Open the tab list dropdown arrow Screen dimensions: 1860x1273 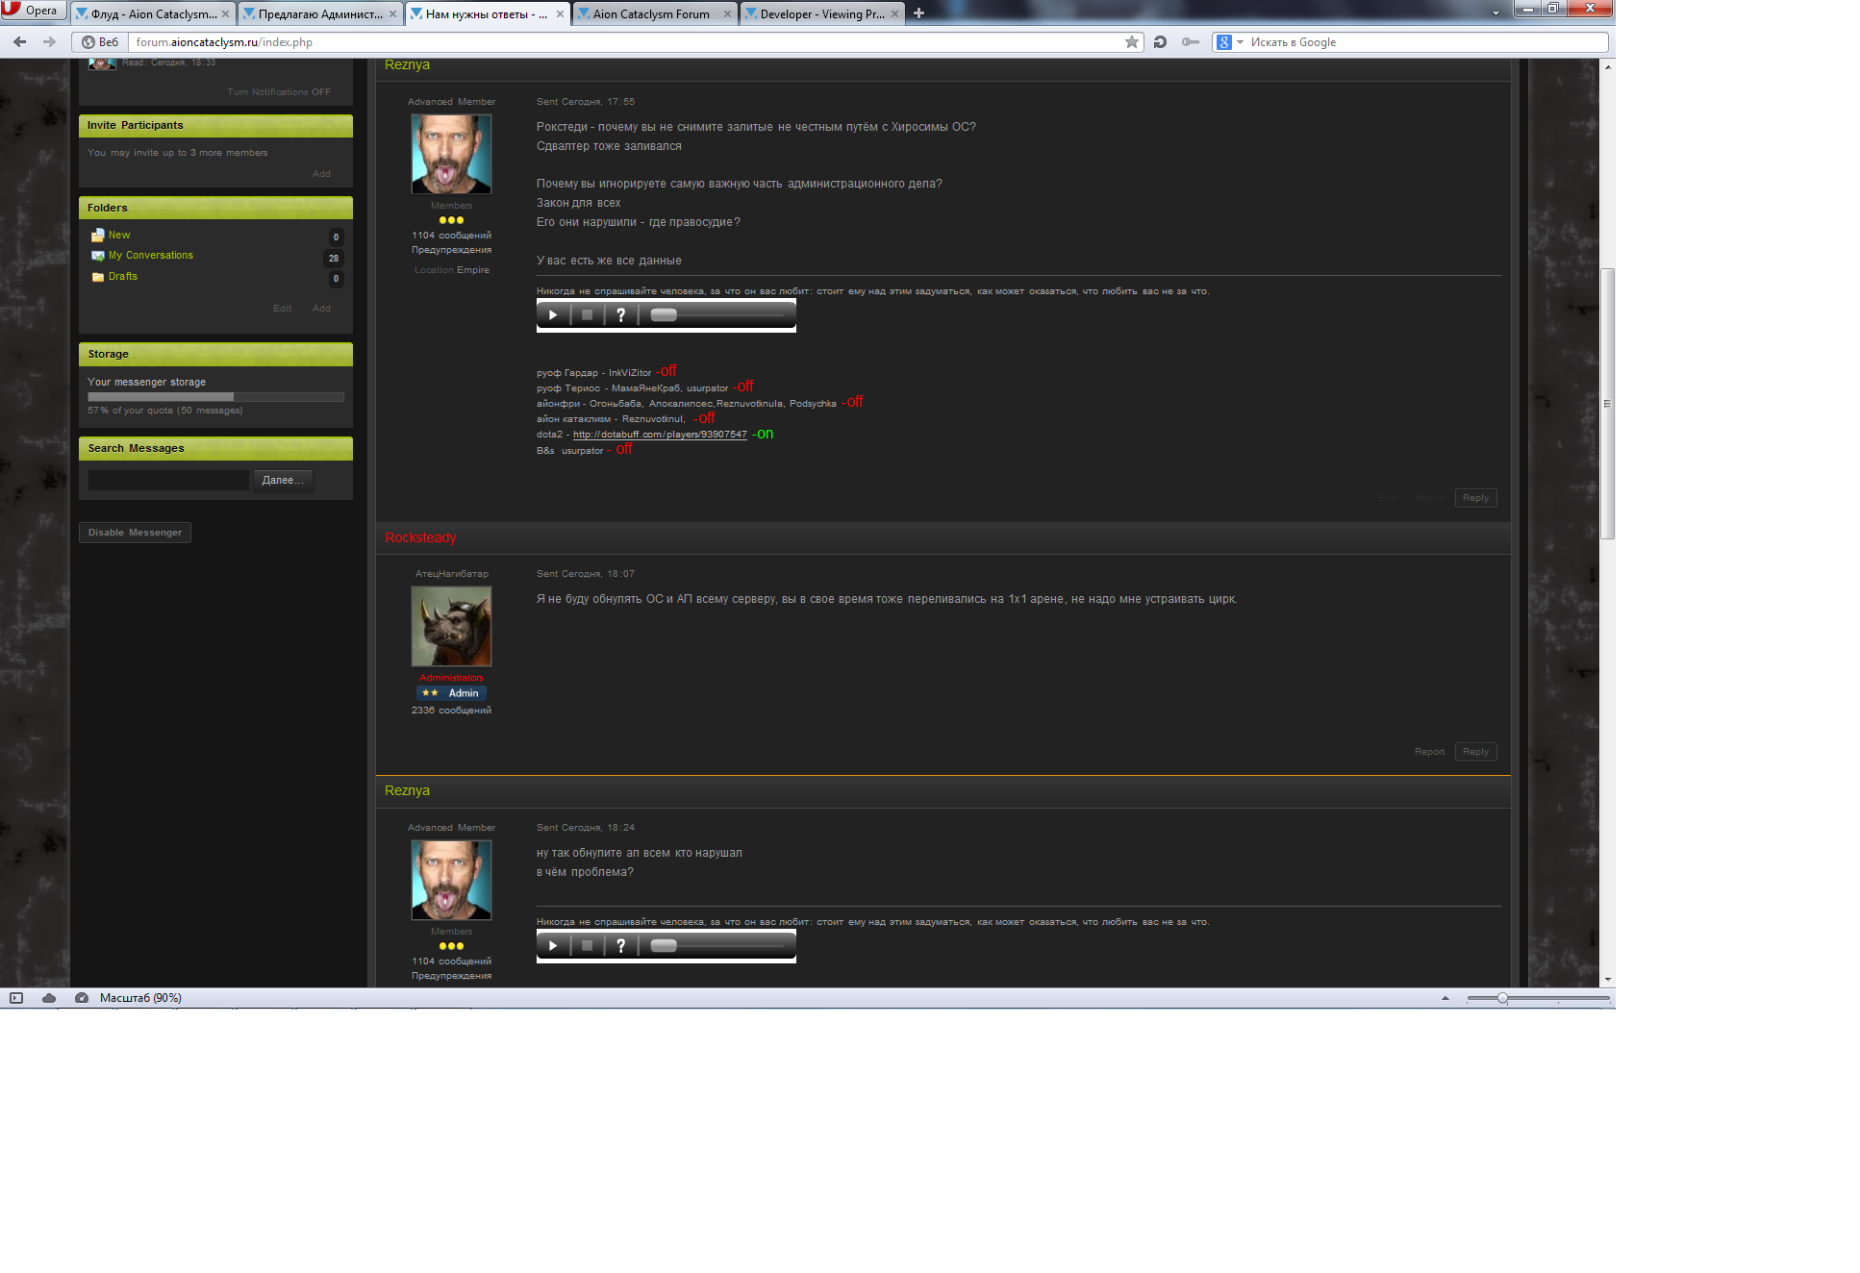tap(1495, 13)
